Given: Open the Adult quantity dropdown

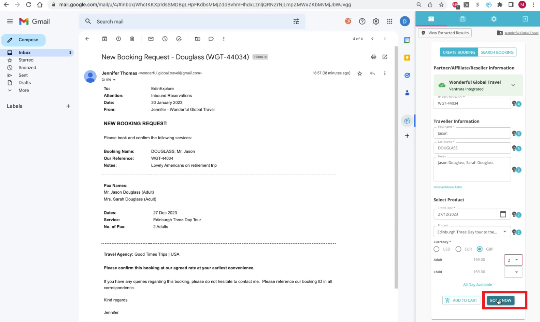Looking at the screenshot, I should [x=513, y=260].
